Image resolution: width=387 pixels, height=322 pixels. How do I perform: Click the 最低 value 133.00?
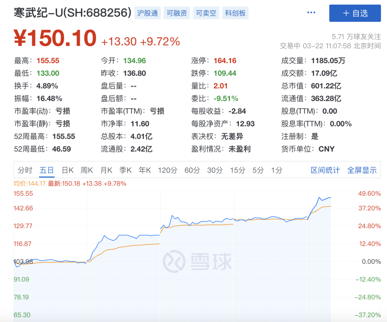48,73
